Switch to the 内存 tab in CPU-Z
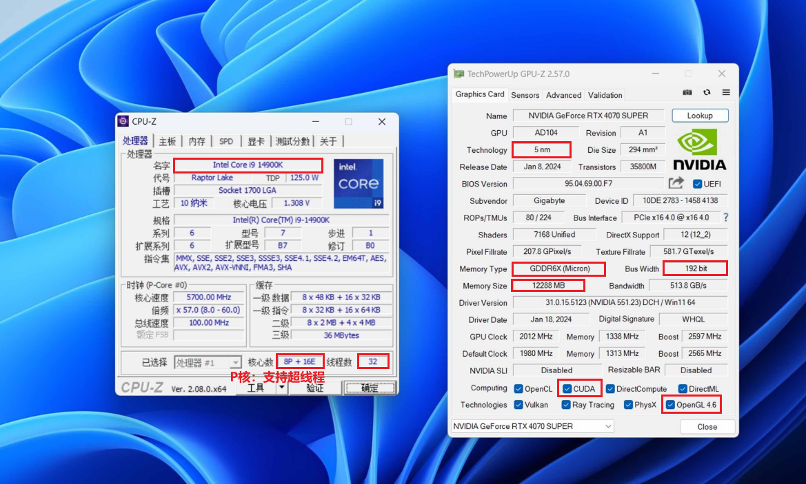This screenshot has height=484, width=806. (x=197, y=141)
